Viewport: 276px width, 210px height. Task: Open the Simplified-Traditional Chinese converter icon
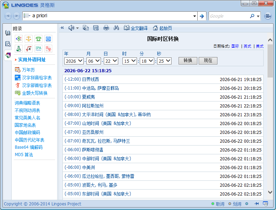(x=48, y=49)
